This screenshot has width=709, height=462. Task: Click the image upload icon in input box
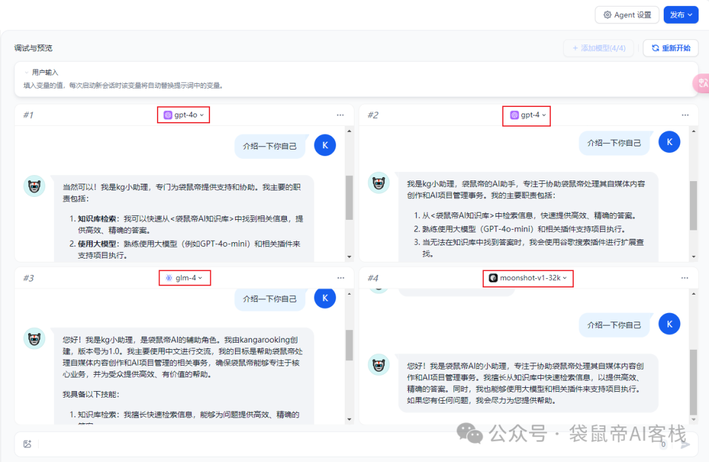point(27,444)
